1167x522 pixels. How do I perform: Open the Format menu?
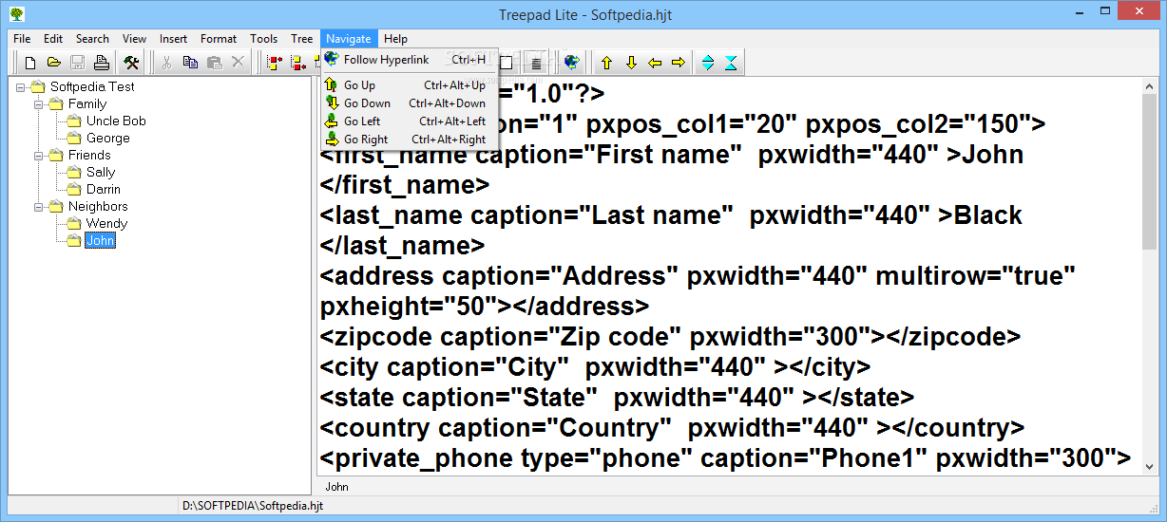coord(219,39)
